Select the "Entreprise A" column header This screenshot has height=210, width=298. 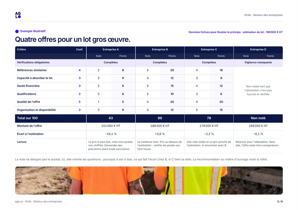click(111, 50)
